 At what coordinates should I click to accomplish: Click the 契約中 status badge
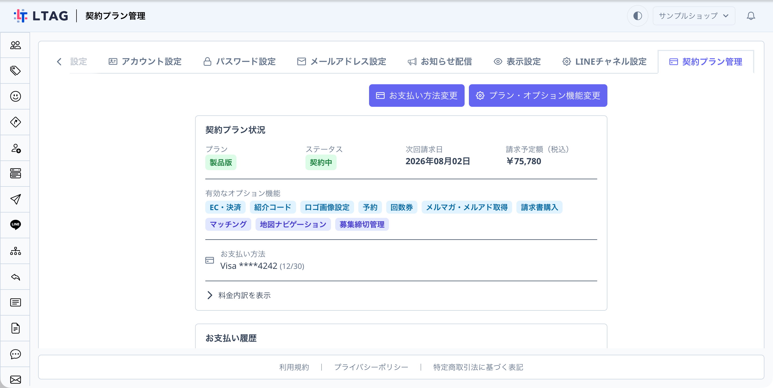321,162
